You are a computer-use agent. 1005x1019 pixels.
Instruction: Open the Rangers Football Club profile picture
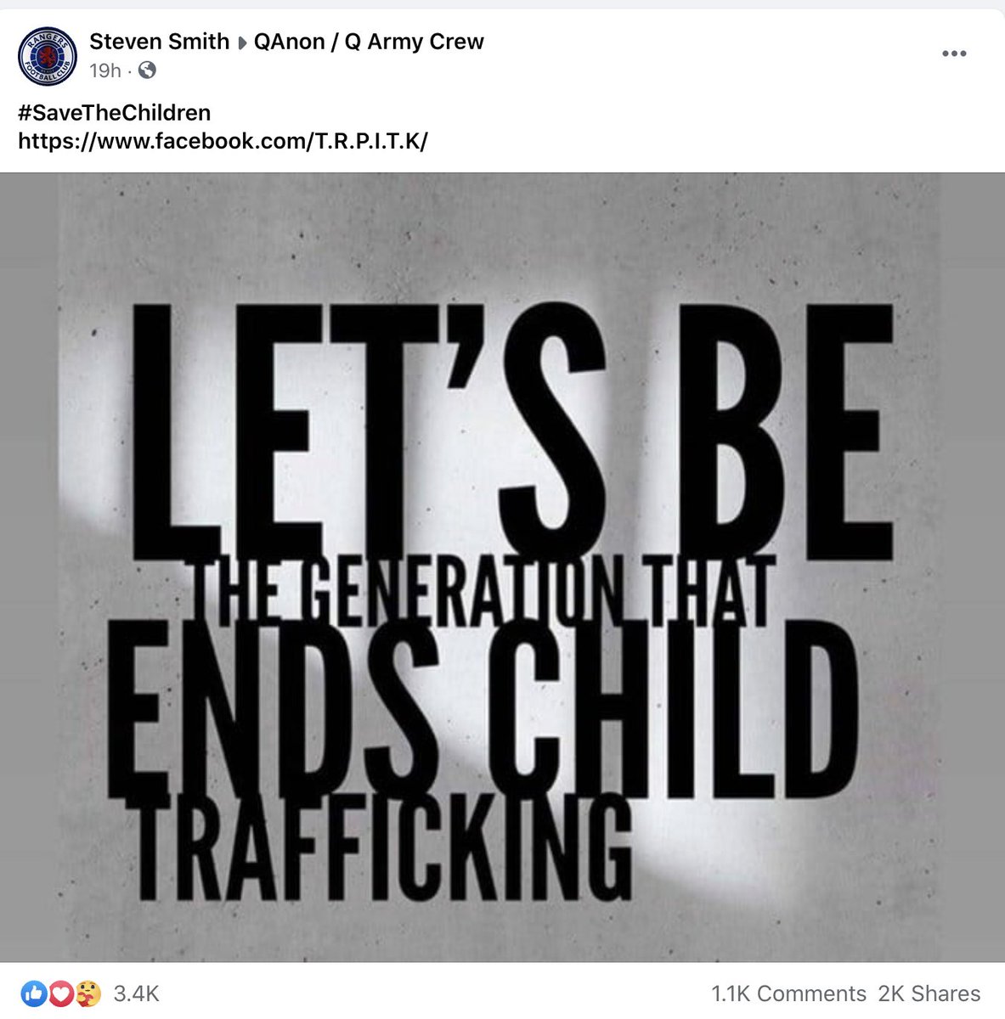[x=48, y=56]
